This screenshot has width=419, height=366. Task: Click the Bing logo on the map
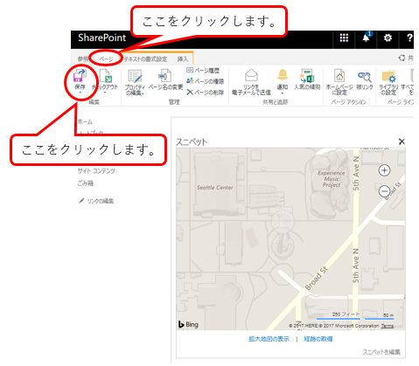tap(188, 324)
